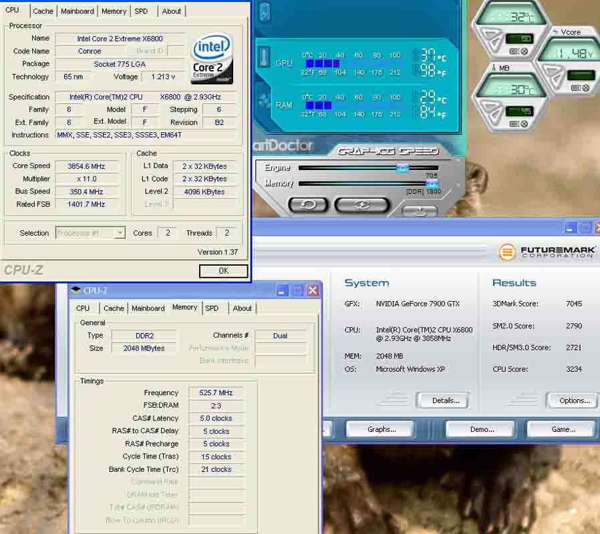Click the Channels value 'Dual'

click(281, 336)
